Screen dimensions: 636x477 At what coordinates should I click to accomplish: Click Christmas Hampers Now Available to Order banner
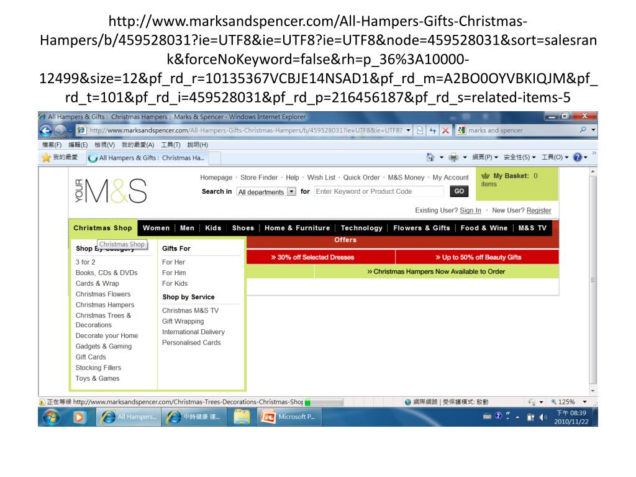pyautogui.click(x=436, y=271)
